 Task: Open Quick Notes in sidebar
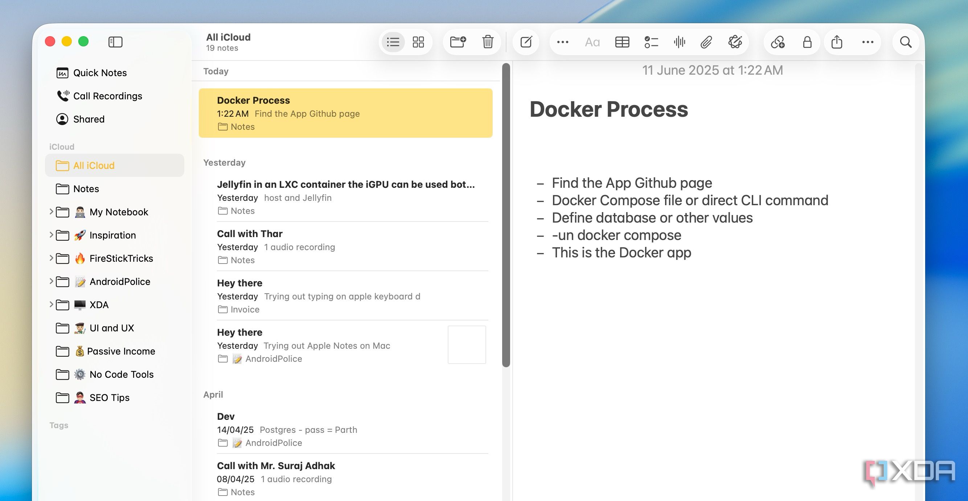[115, 73]
